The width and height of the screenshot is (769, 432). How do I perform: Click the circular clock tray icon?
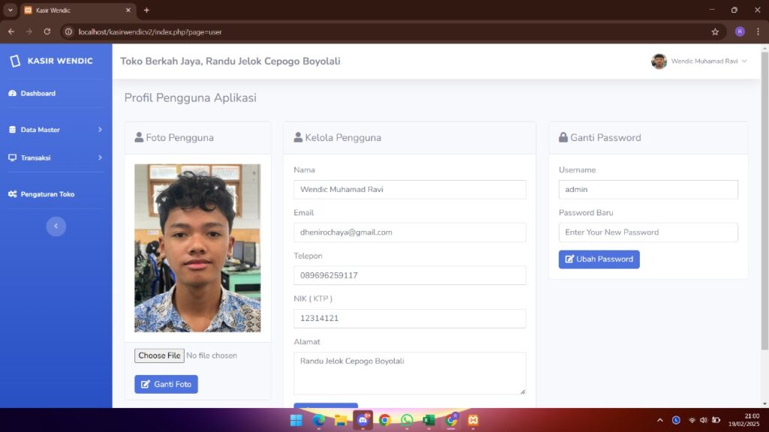coord(677,420)
